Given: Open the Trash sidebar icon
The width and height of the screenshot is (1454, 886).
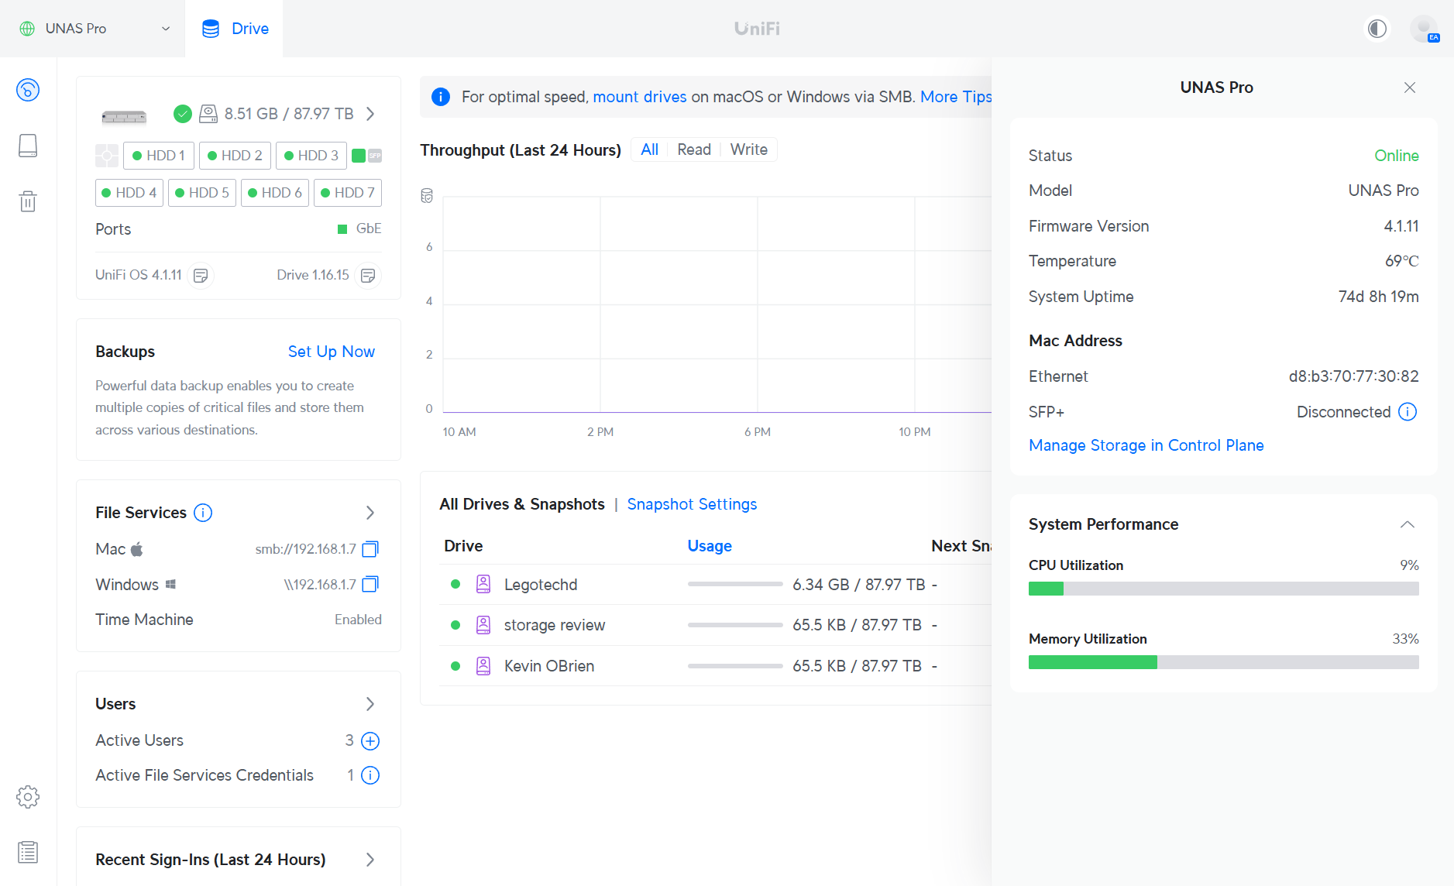Looking at the screenshot, I should pos(28,201).
